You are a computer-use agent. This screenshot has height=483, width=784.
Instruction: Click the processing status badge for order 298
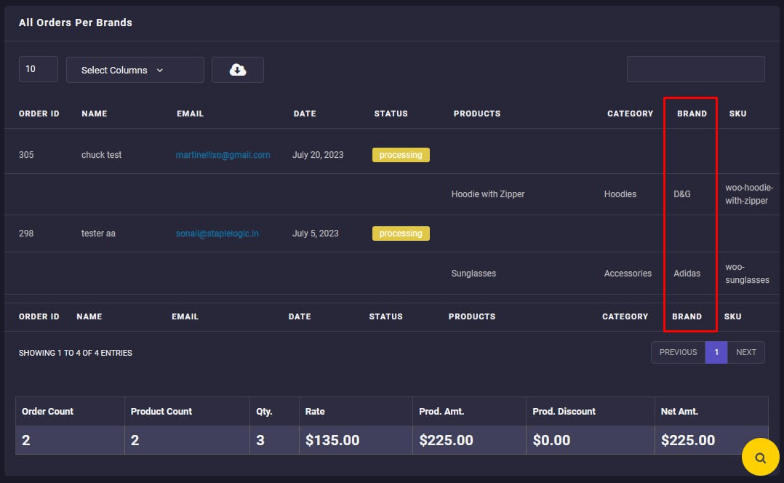401,233
